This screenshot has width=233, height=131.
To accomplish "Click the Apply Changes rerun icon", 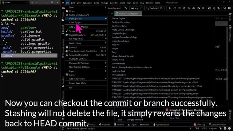I will click(x=175, y=8).
